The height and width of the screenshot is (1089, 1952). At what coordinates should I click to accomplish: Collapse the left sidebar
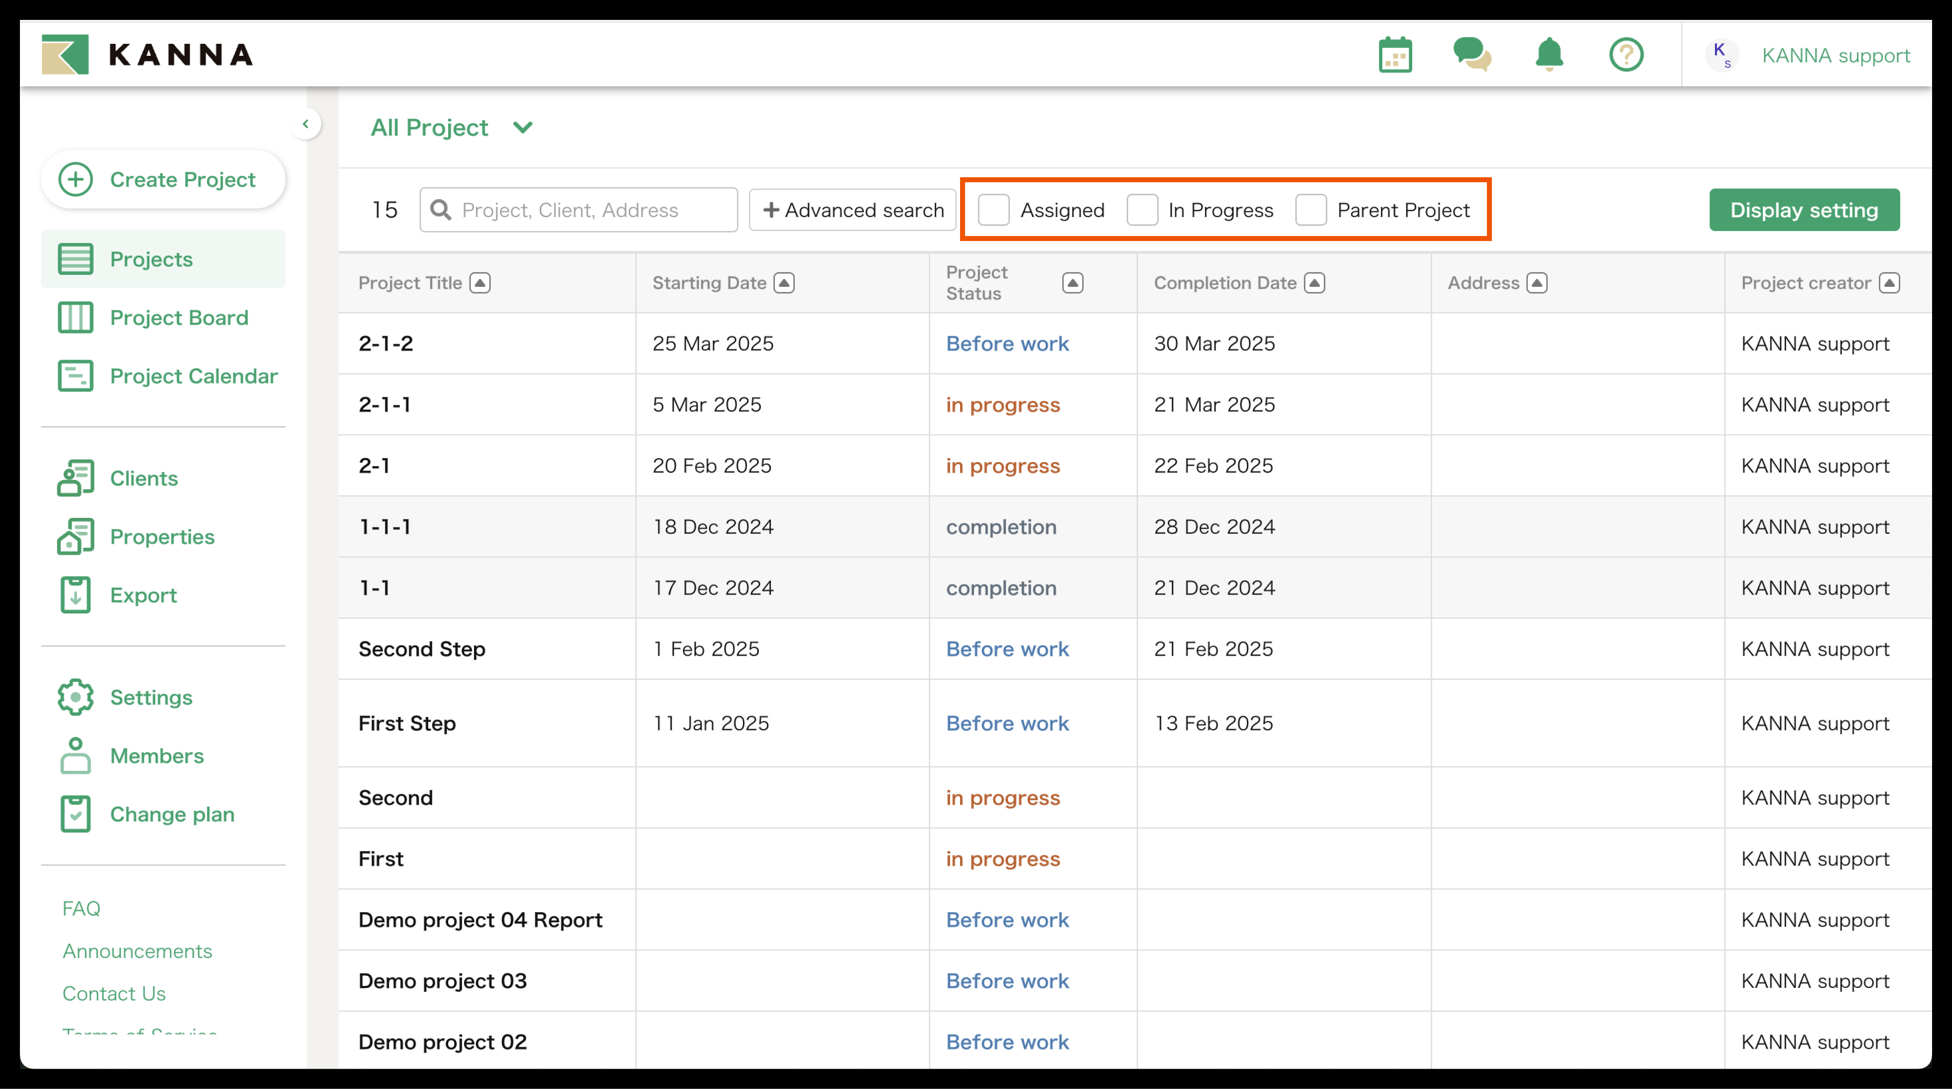(305, 123)
